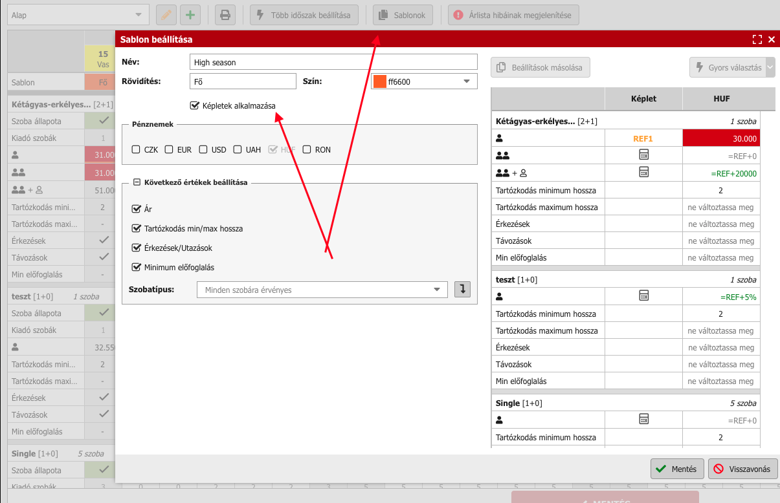The height and width of the screenshot is (503, 780).
Task: Click the green plus add icon
Action: click(190, 14)
